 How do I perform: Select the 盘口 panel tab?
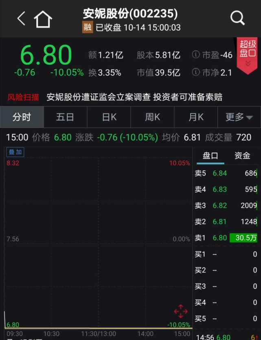pyautogui.click(x=210, y=156)
